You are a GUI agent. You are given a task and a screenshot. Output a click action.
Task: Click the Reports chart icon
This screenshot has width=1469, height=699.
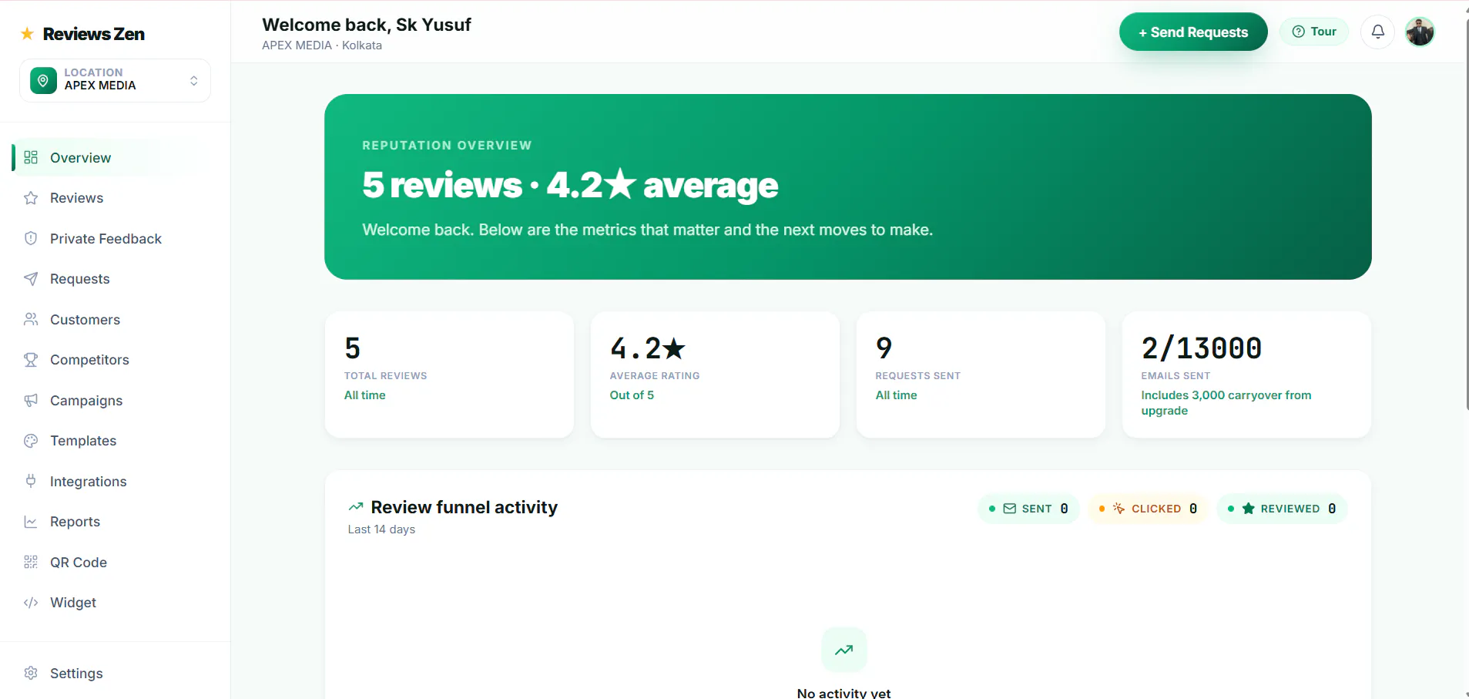pyautogui.click(x=31, y=522)
